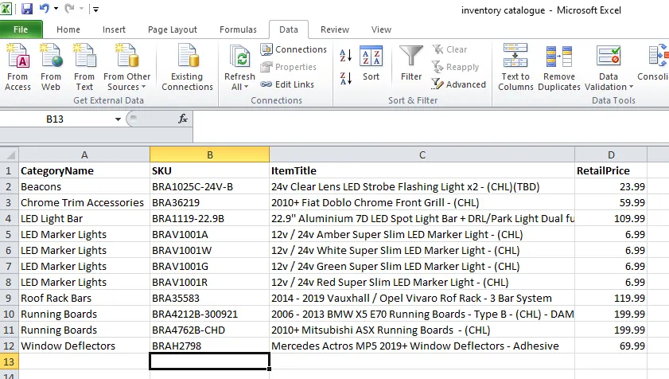Click the RetailPrice header cell

[x=611, y=171]
